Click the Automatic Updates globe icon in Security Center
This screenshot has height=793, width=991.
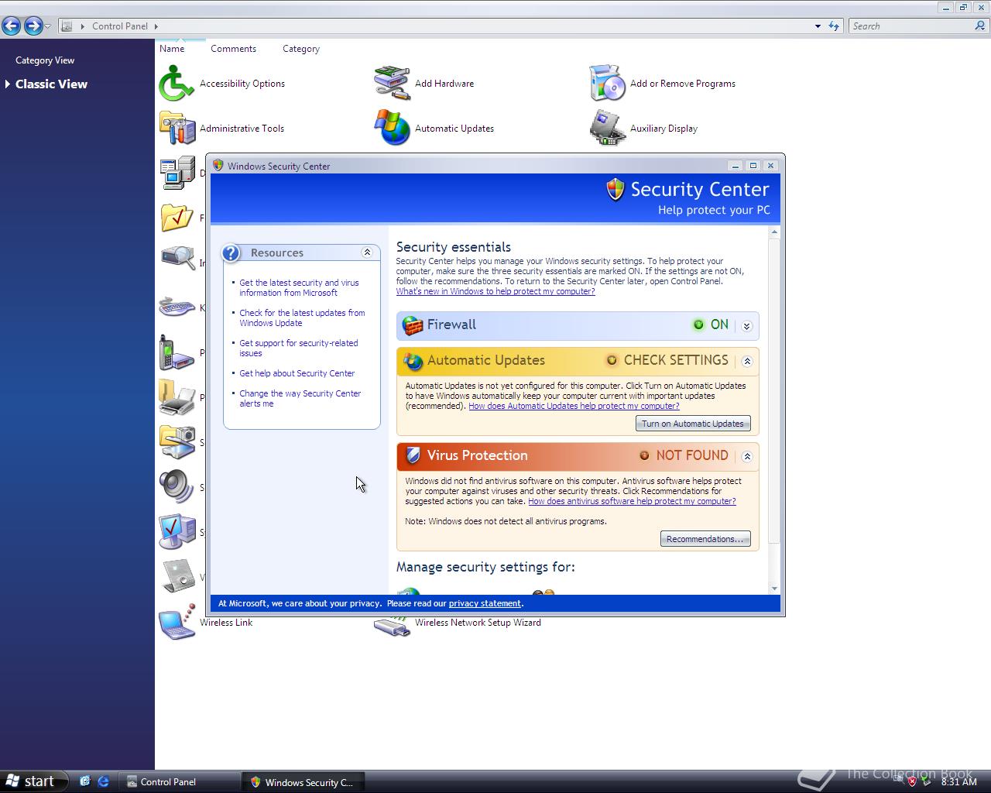[413, 361]
